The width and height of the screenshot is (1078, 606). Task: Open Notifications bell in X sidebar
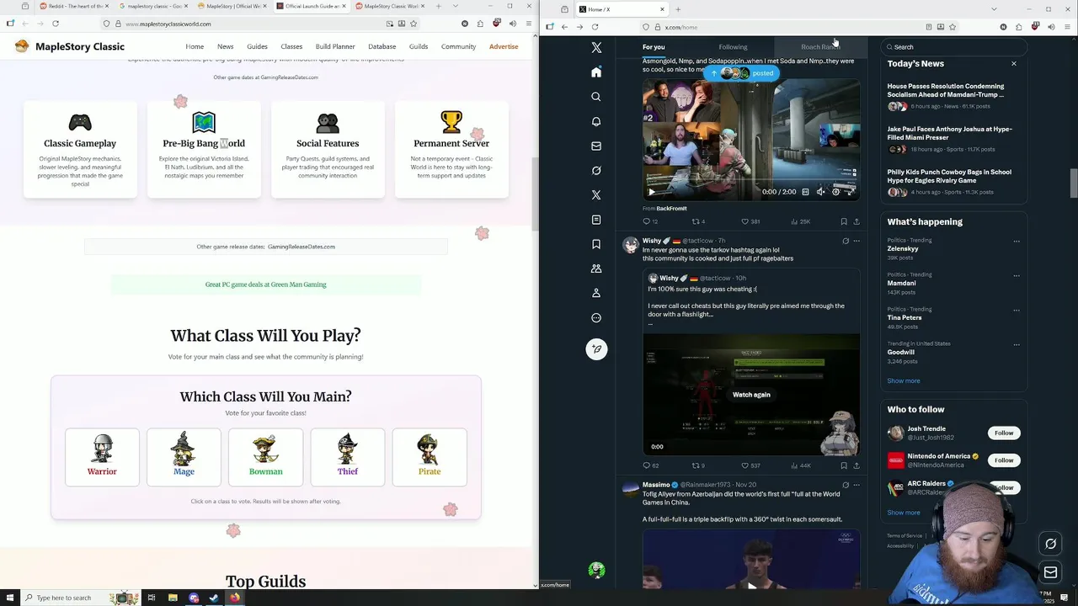596,121
